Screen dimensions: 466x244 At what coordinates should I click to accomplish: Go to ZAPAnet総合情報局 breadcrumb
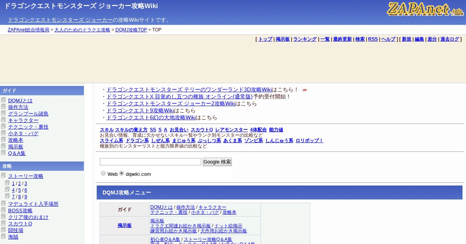(28, 30)
